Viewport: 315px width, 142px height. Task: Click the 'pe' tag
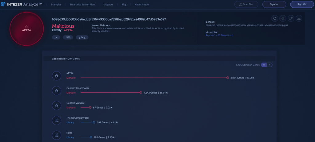click(56, 37)
